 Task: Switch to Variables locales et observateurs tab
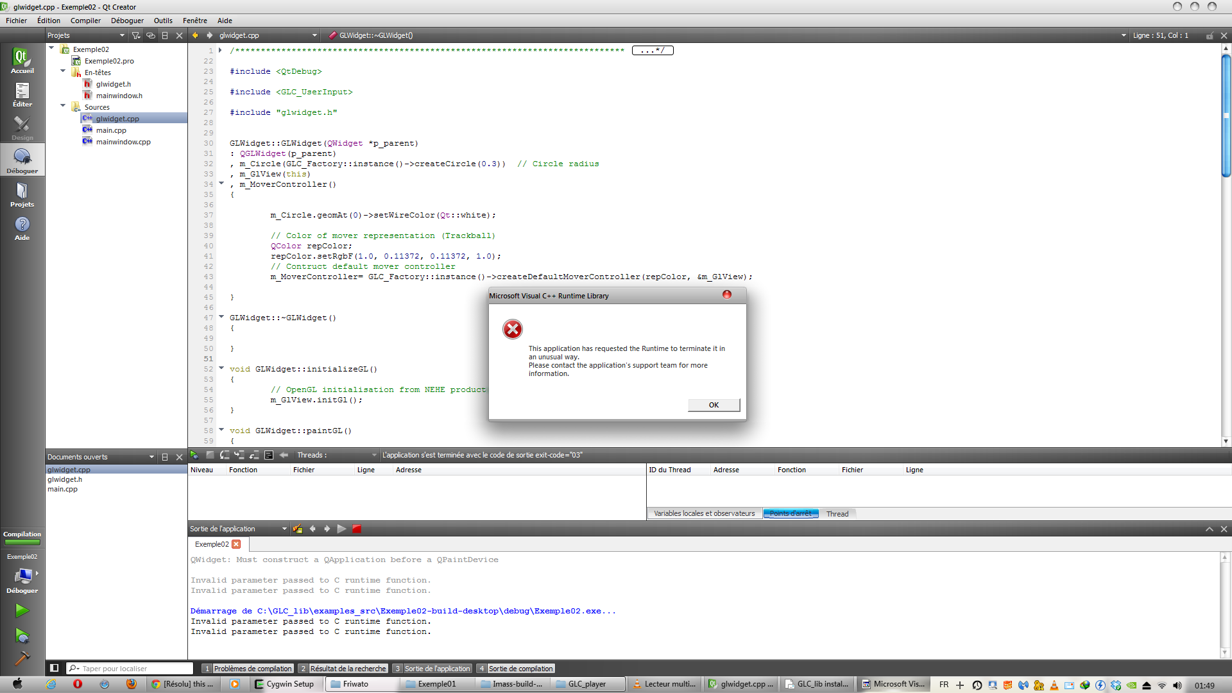[x=704, y=513]
